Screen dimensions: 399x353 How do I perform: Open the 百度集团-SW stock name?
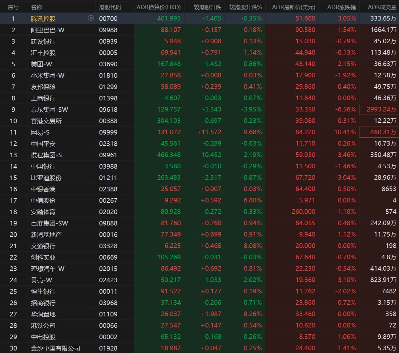point(49,223)
